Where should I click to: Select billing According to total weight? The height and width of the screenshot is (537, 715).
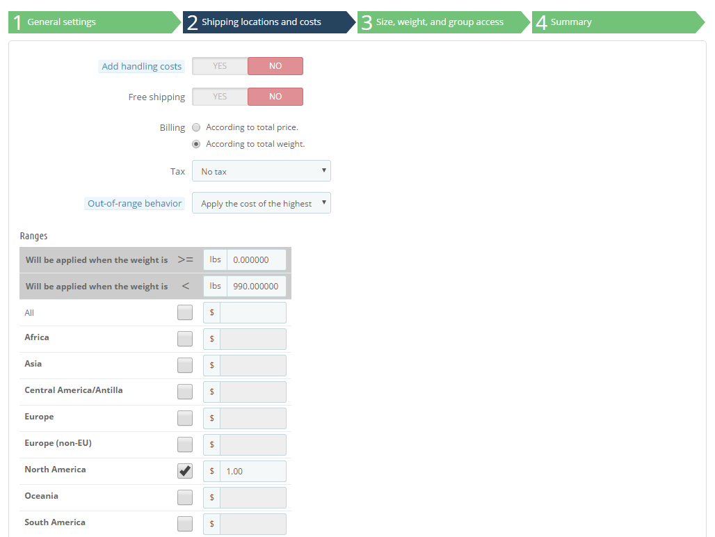pyautogui.click(x=196, y=144)
